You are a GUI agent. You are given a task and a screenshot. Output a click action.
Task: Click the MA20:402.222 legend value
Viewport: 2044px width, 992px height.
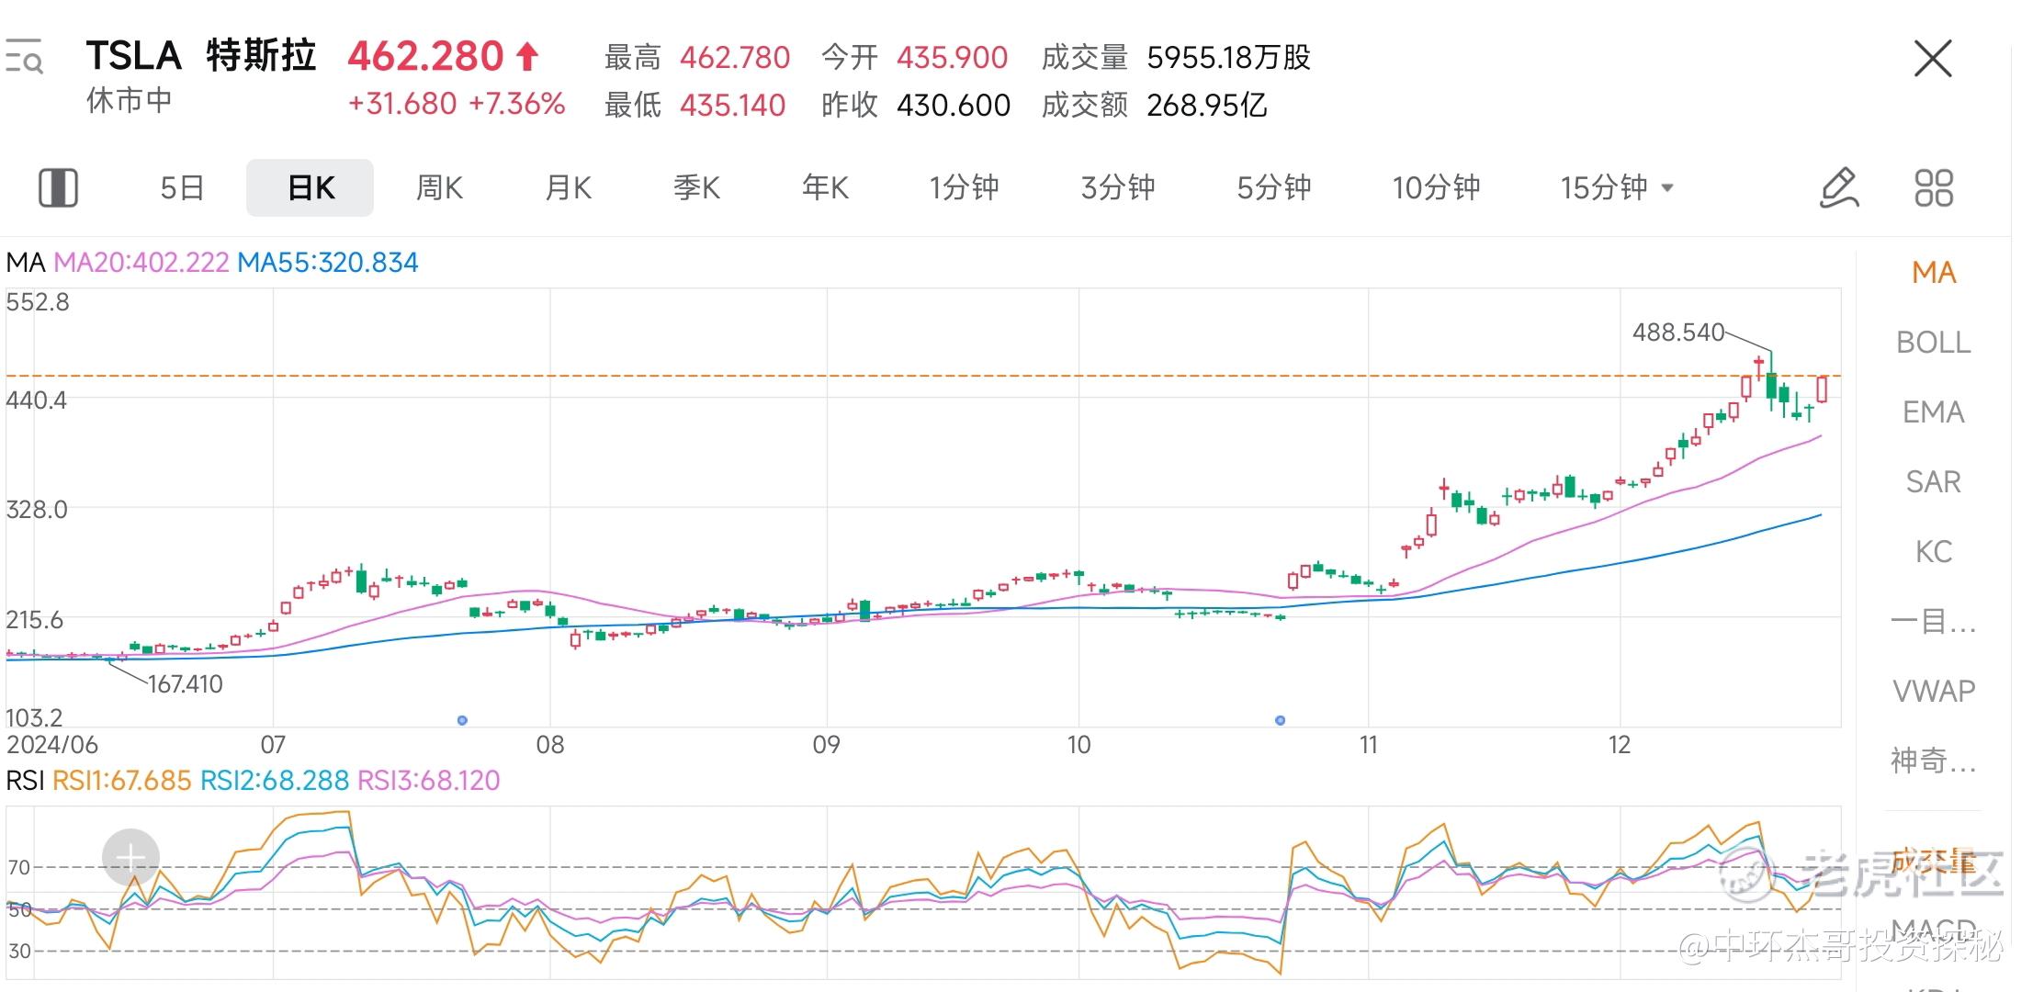[141, 263]
